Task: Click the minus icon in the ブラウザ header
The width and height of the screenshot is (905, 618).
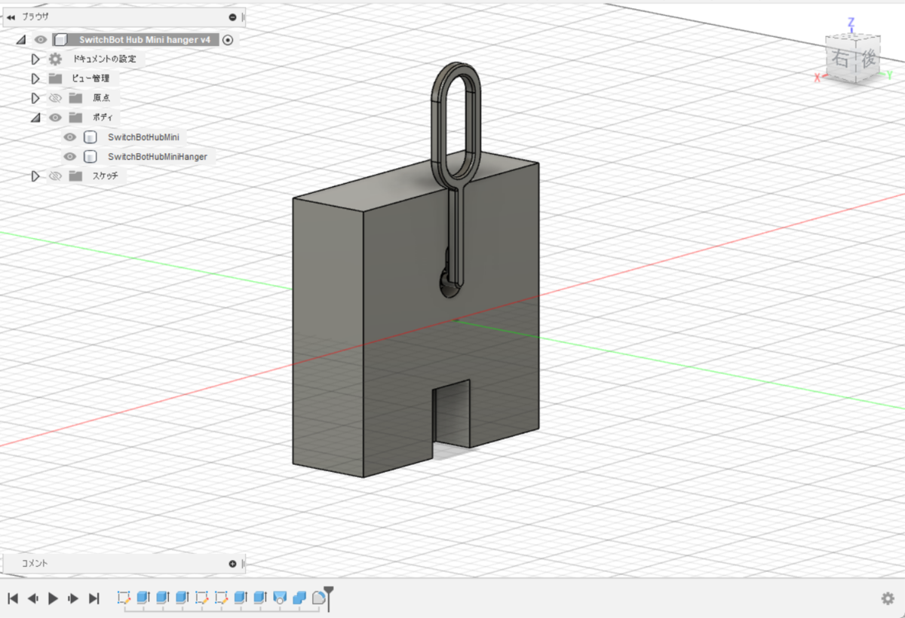Action: point(233,17)
